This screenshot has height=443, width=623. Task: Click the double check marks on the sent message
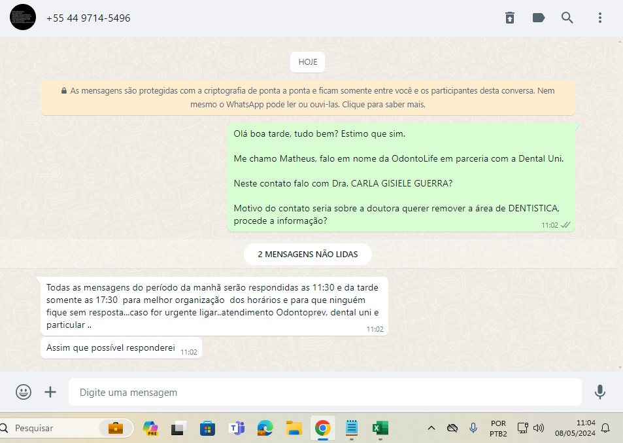(565, 224)
